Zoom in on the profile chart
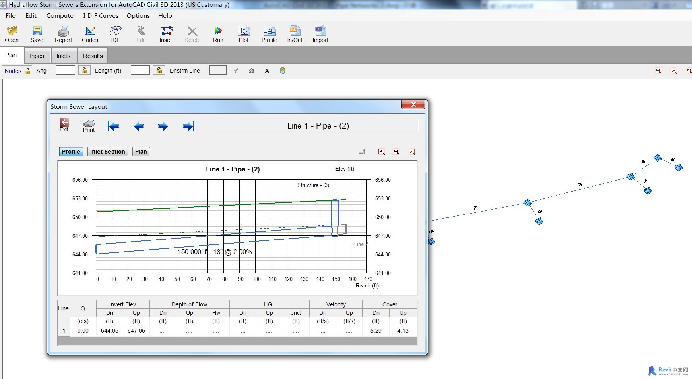Image resolution: width=692 pixels, height=379 pixels. [x=382, y=152]
